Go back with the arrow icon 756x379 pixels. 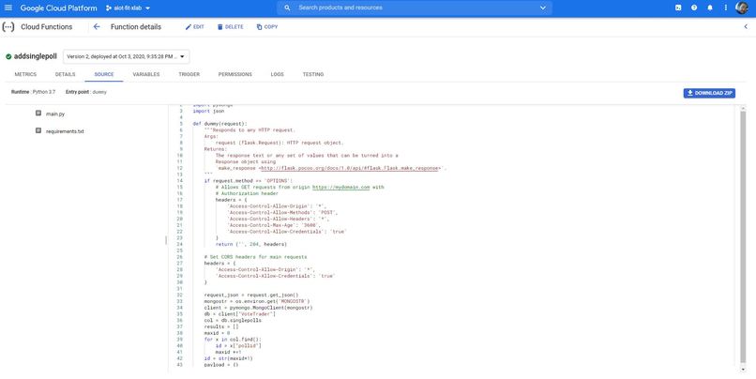pos(97,27)
